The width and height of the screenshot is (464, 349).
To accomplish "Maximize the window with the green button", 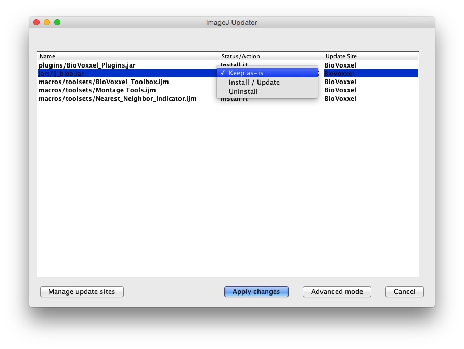I will [57, 22].
